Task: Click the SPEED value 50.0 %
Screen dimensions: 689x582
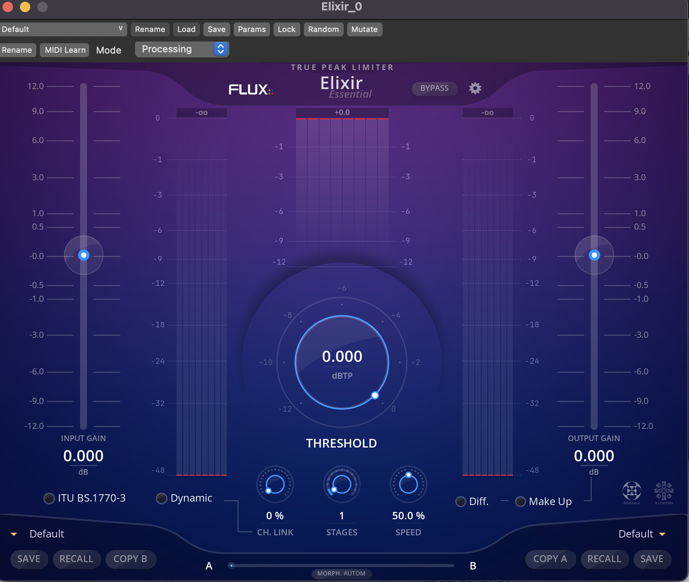Action: 409,516
